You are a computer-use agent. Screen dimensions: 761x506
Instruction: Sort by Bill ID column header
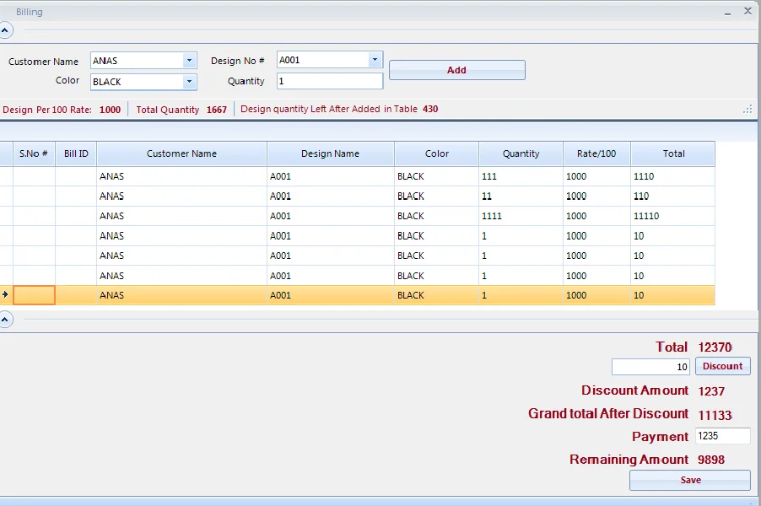[x=76, y=153]
